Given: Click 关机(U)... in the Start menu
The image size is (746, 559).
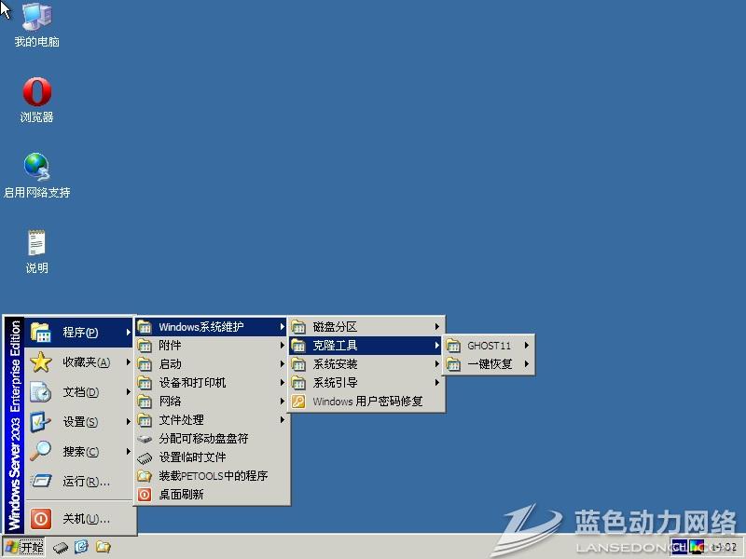Looking at the screenshot, I should pyautogui.click(x=84, y=519).
